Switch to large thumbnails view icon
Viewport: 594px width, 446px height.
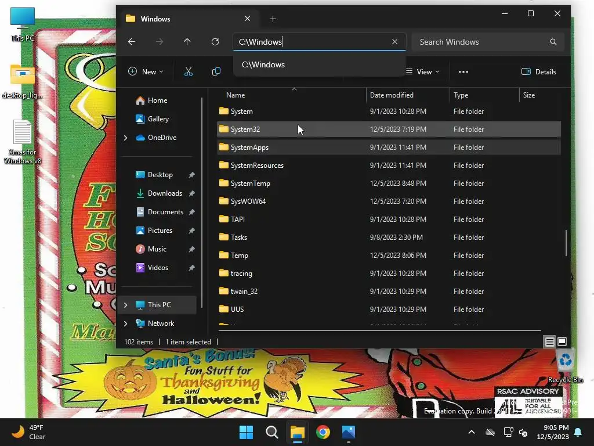tap(562, 341)
